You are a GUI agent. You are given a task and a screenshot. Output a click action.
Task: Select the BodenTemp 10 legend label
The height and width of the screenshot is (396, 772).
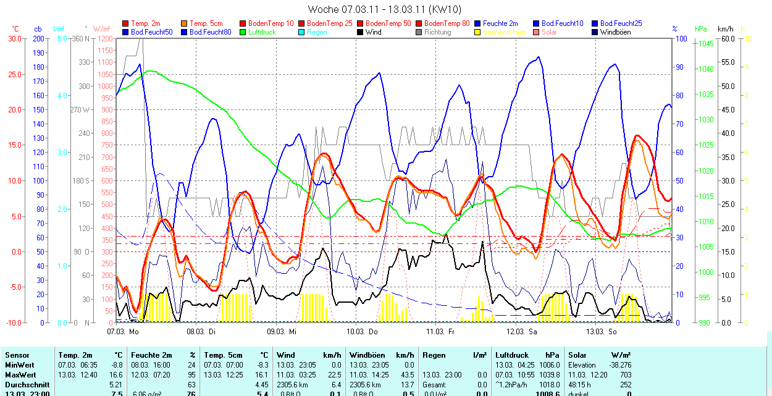click(271, 23)
